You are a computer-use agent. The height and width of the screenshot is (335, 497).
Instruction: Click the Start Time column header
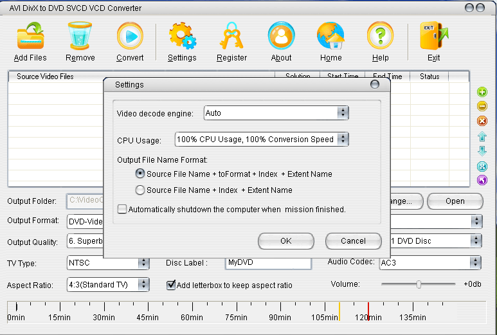coord(343,75)
